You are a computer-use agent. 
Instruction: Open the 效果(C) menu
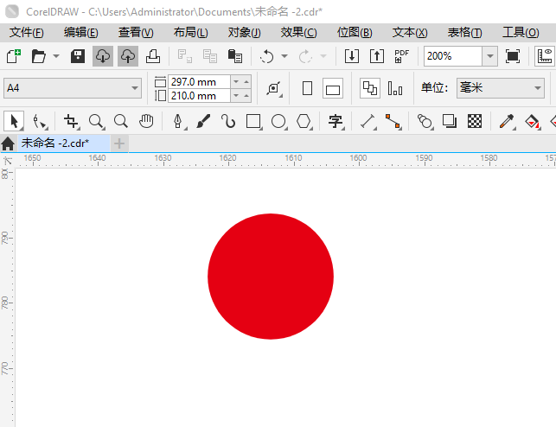(298, 32)
